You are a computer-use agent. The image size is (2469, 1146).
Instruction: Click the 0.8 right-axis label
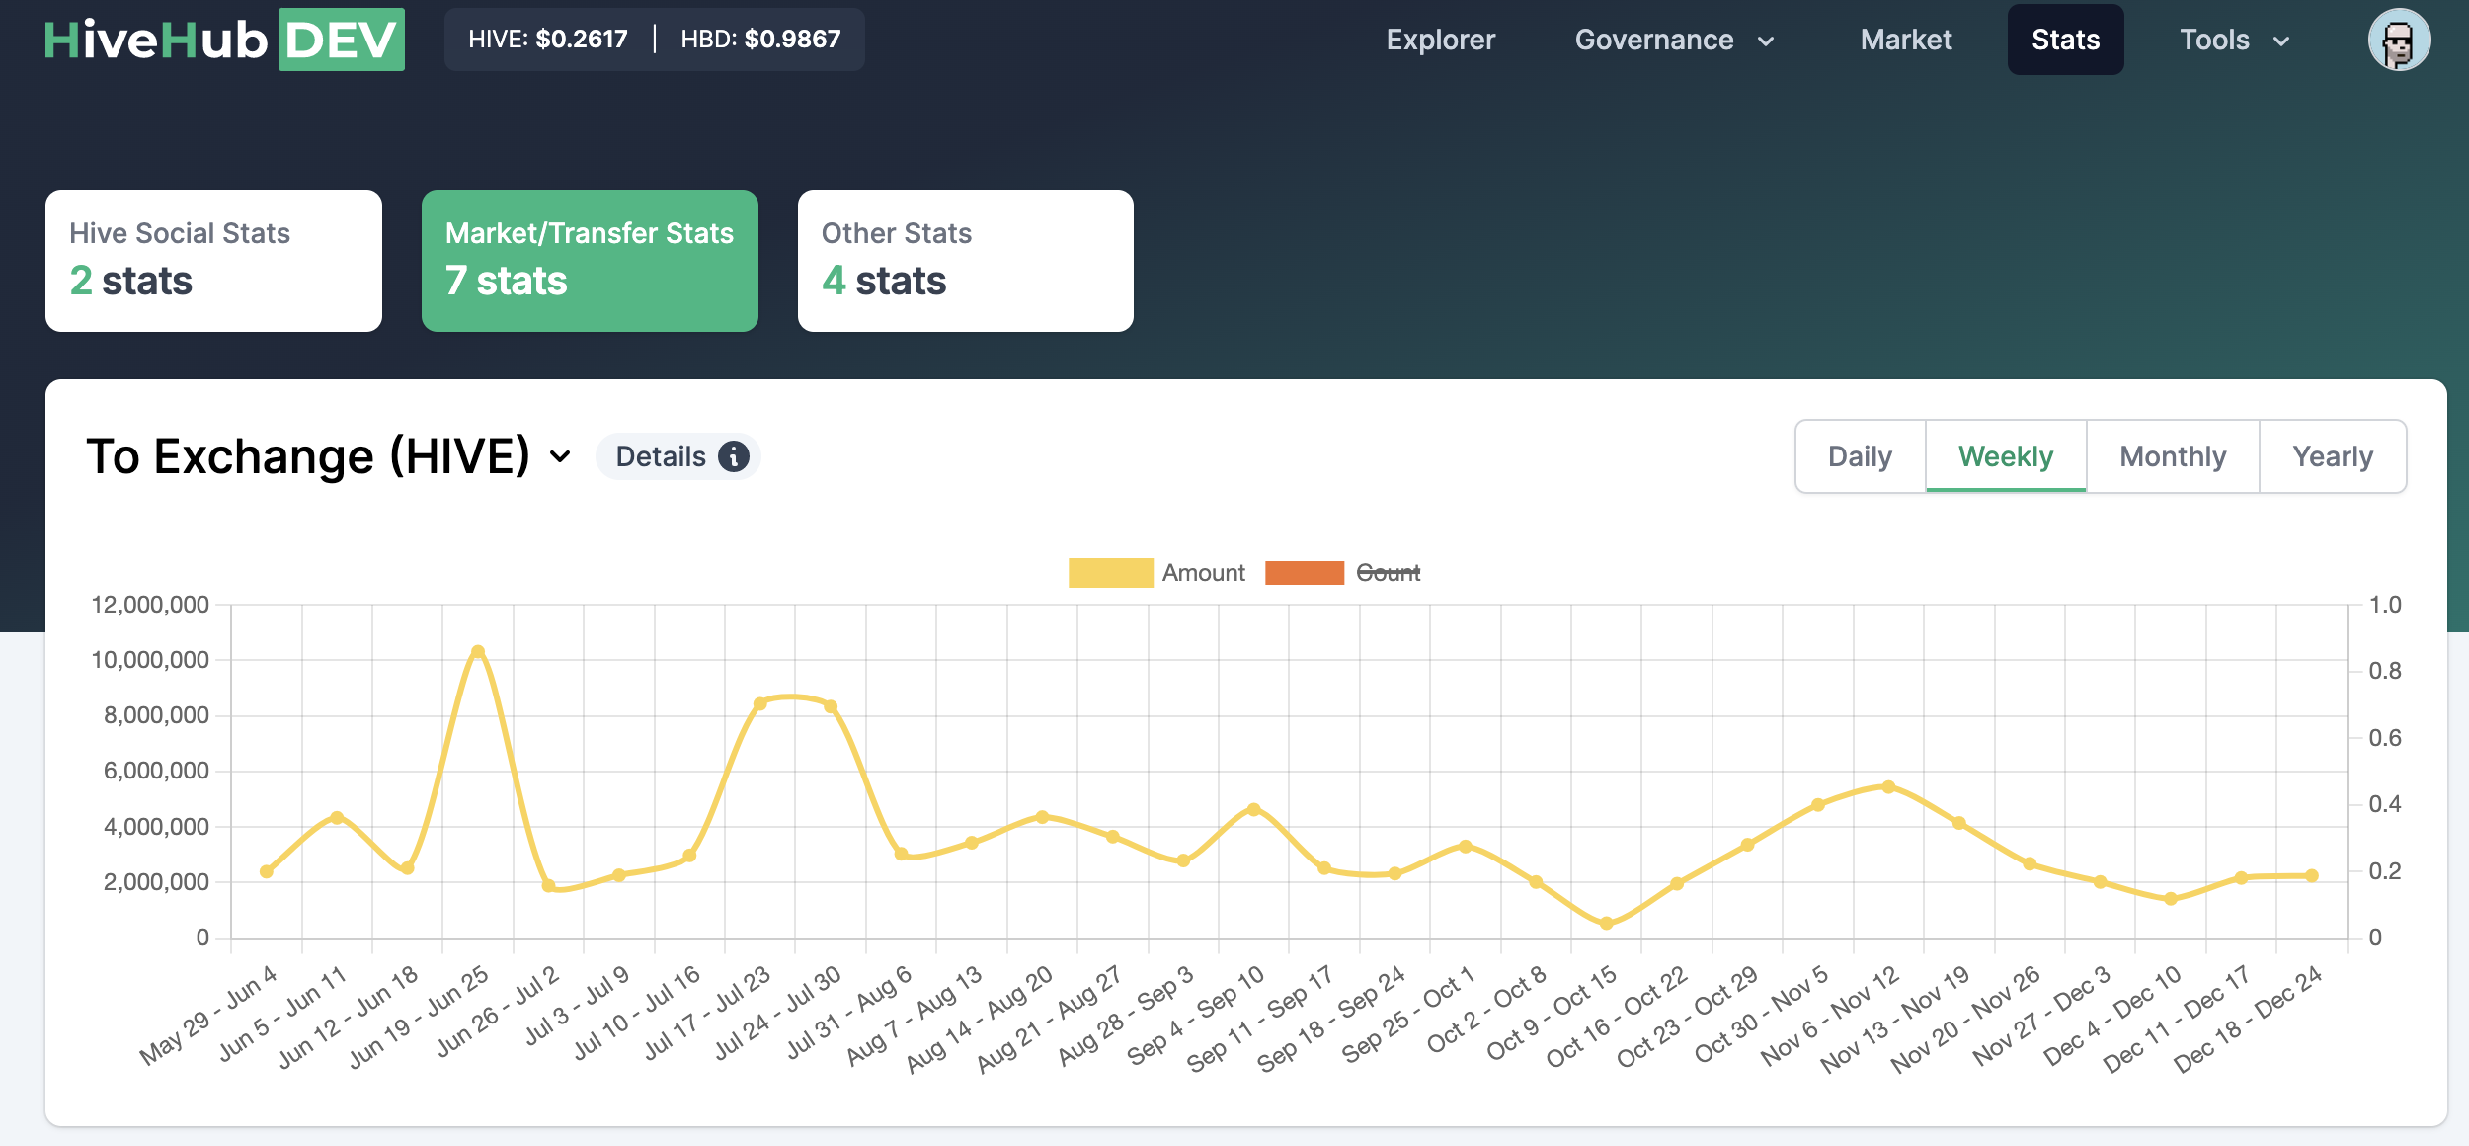(x=2385, y=671)
